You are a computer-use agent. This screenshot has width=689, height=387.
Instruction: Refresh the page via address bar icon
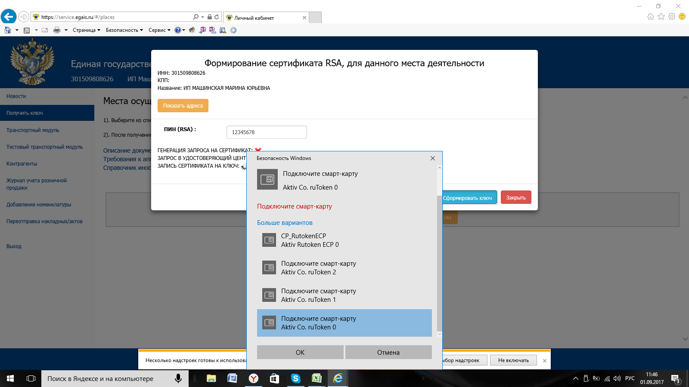click(x=217, y=17)
